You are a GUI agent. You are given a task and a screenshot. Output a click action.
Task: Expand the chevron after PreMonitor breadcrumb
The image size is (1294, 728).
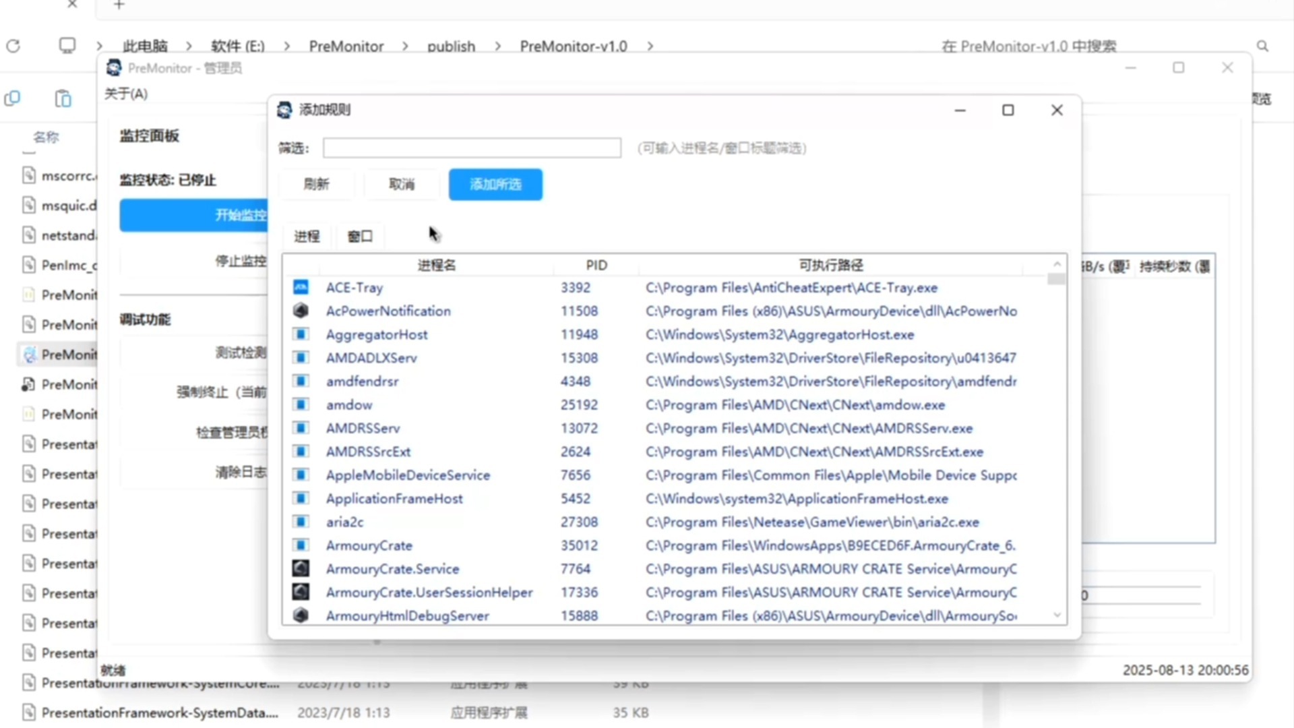point(405,46)
